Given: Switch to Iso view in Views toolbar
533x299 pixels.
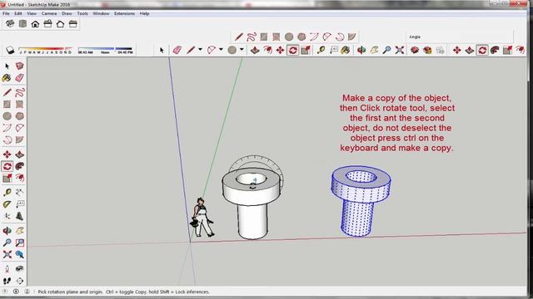Looking at the screenshot, I should tap(10, 24).
